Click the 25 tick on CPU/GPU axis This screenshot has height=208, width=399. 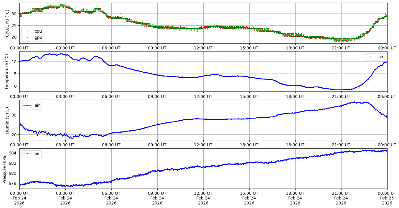pyautogui.click(x=15, y=25)
